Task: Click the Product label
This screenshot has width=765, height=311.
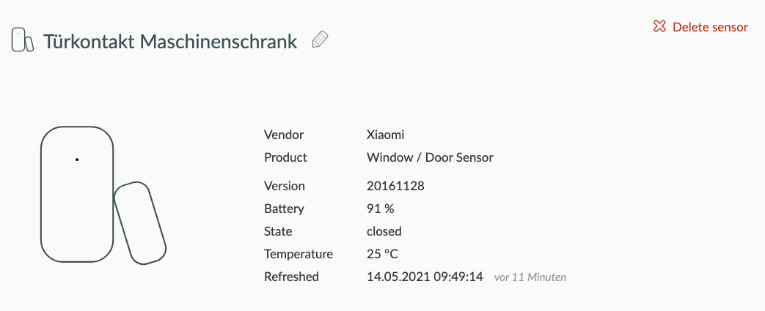Action: [x=285, y=157]
